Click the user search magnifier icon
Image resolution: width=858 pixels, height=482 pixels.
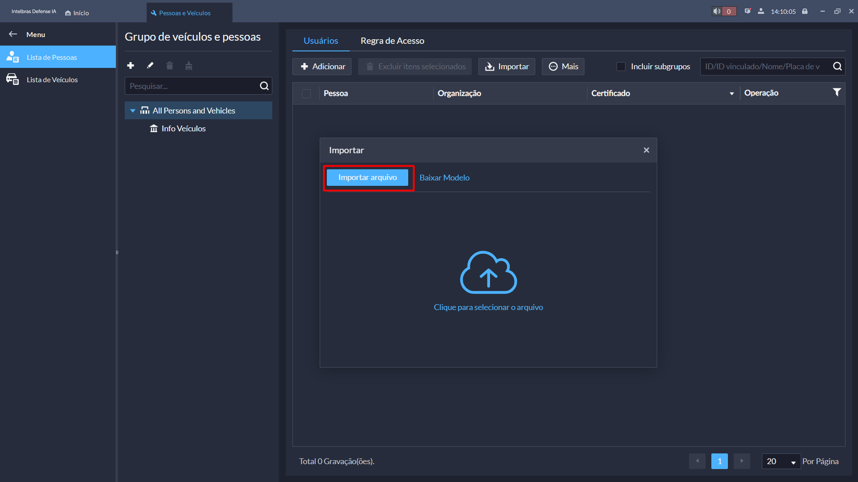coord(837,67)
